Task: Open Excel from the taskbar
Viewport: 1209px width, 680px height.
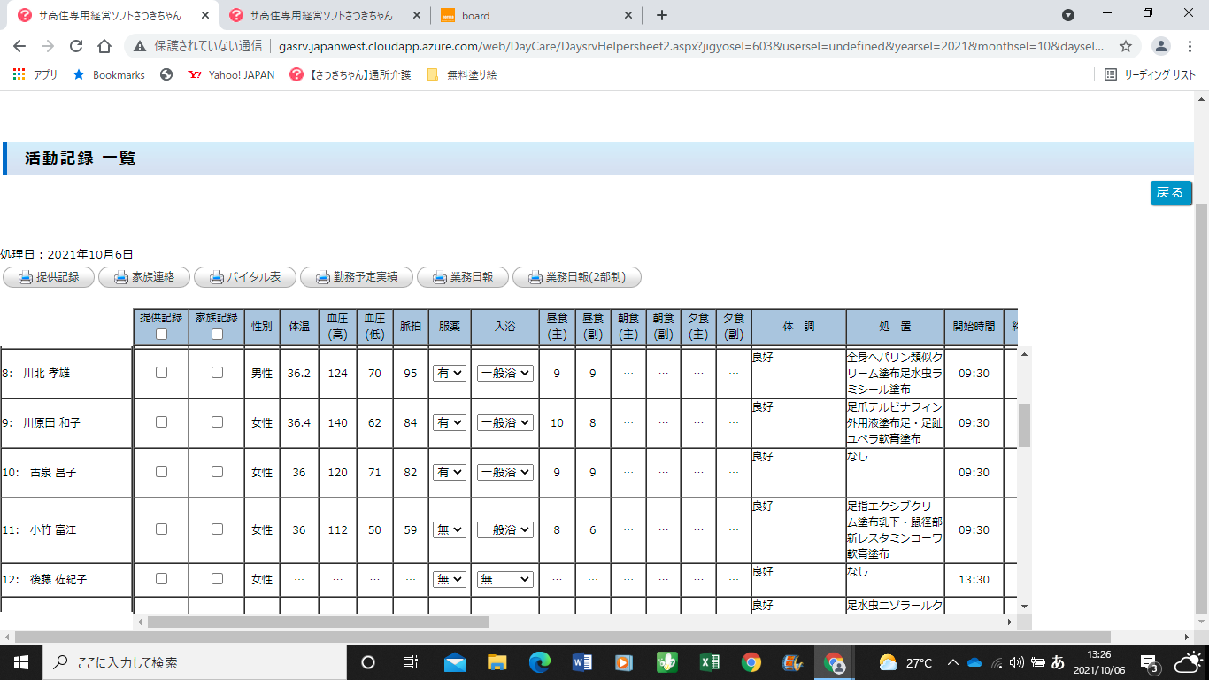Action: coord(709,662)
